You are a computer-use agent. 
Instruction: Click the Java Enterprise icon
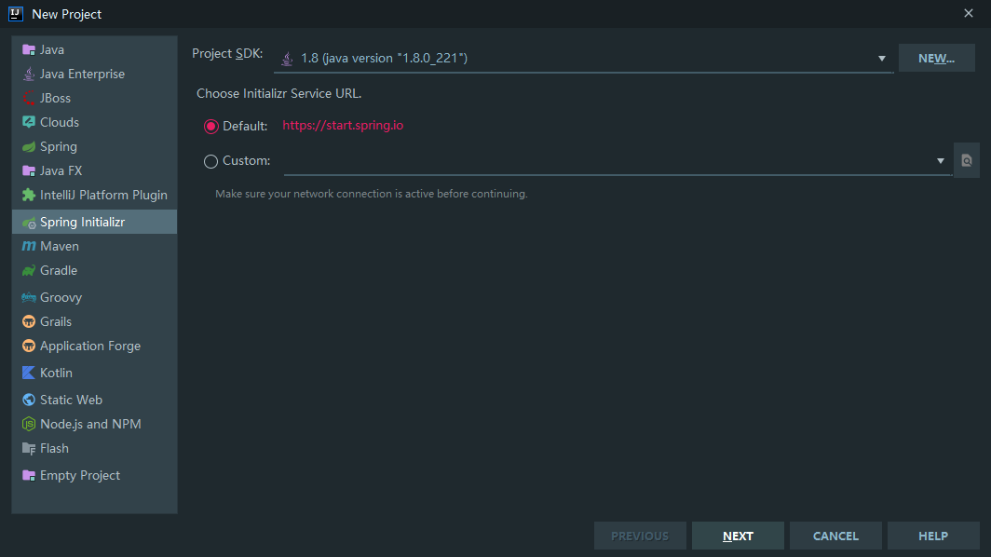click(29, 74)
